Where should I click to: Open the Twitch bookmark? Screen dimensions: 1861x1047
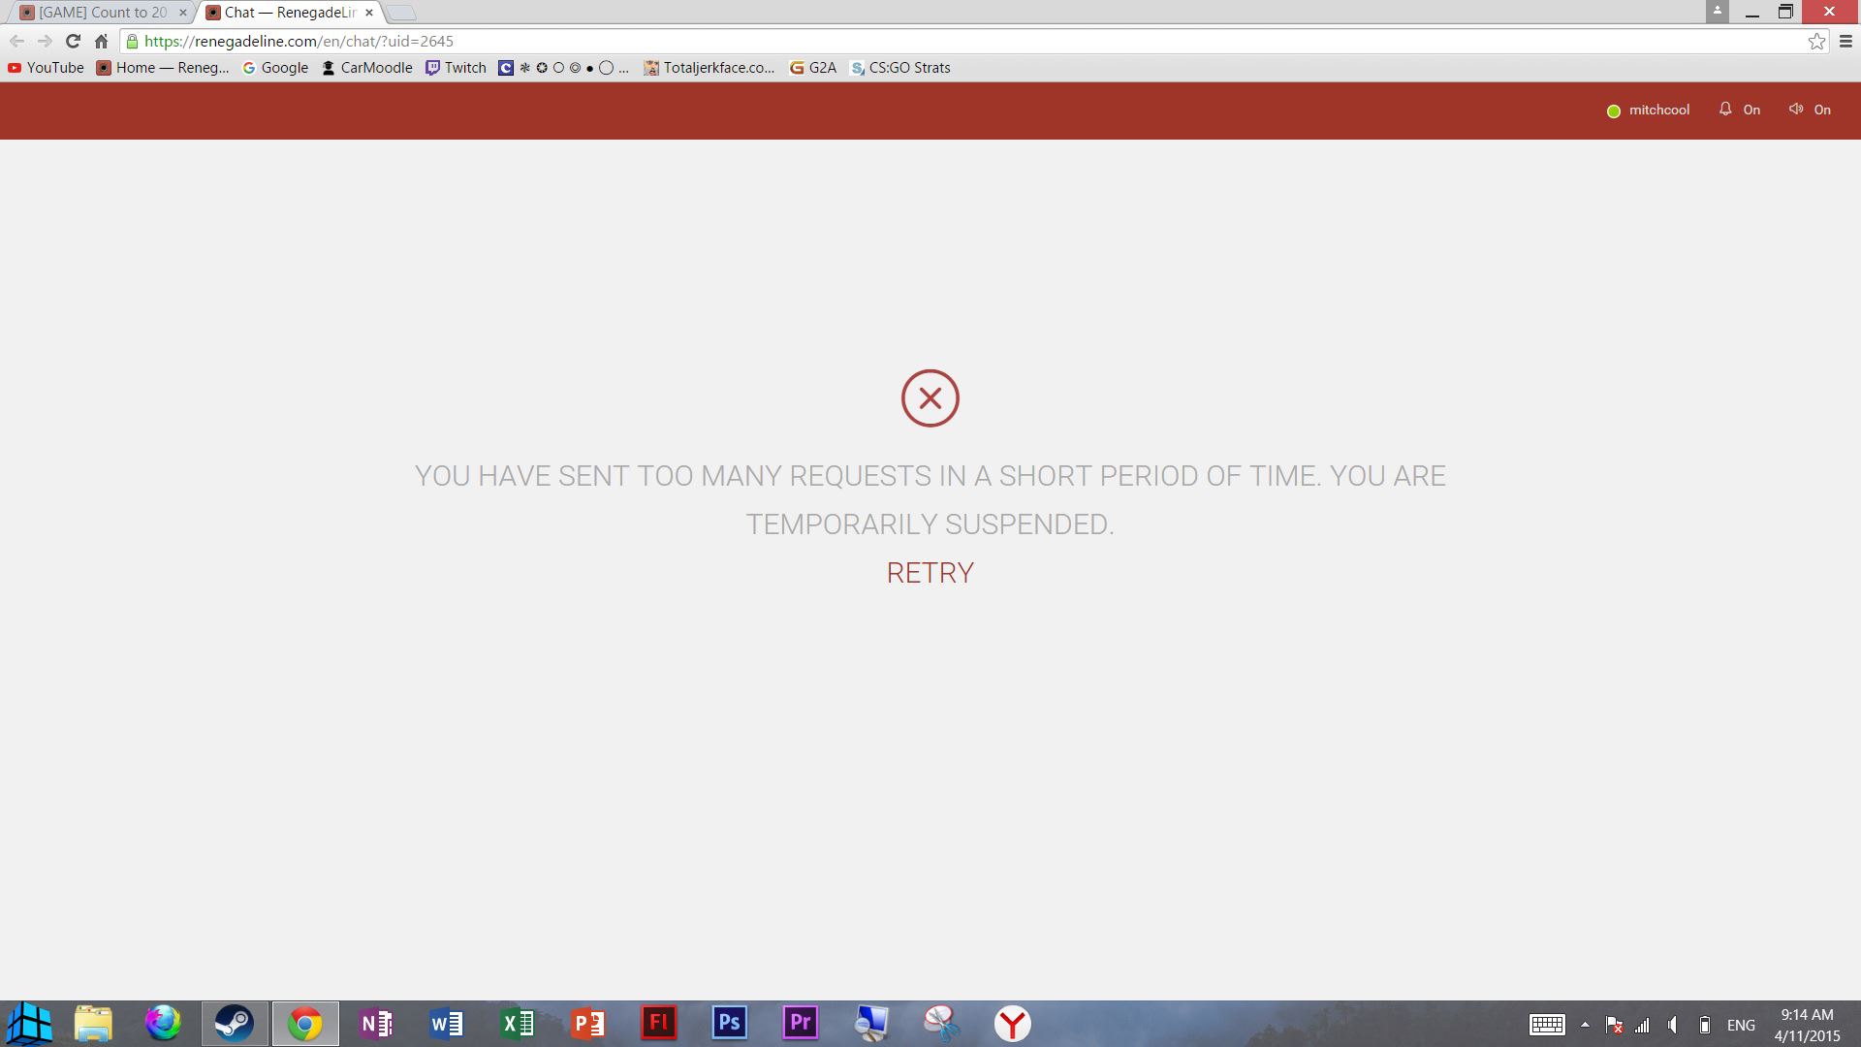457,68
